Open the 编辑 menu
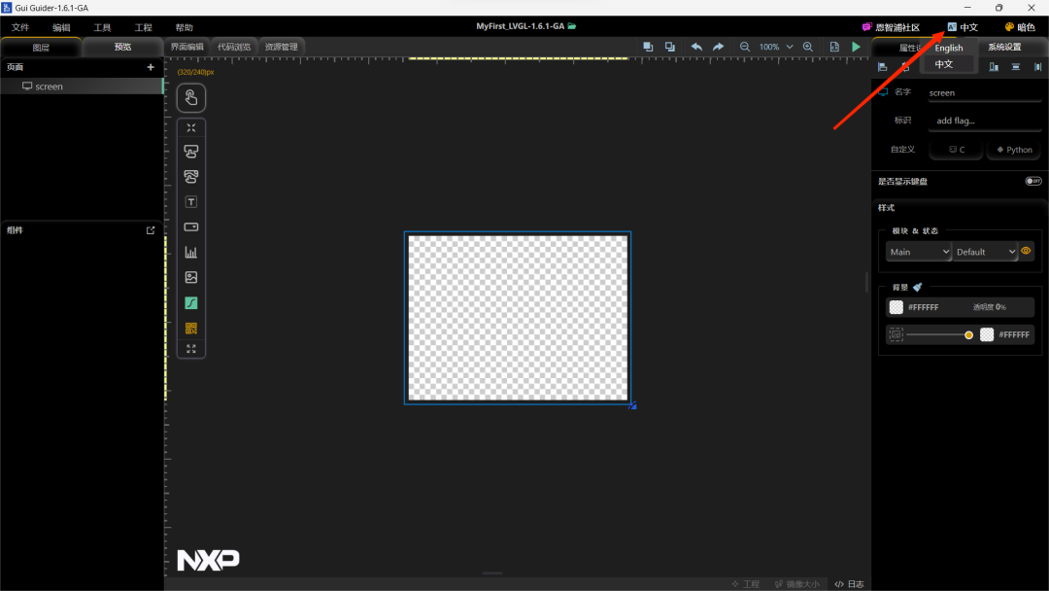Screen dimensions: 1049x591 point(61,27)
